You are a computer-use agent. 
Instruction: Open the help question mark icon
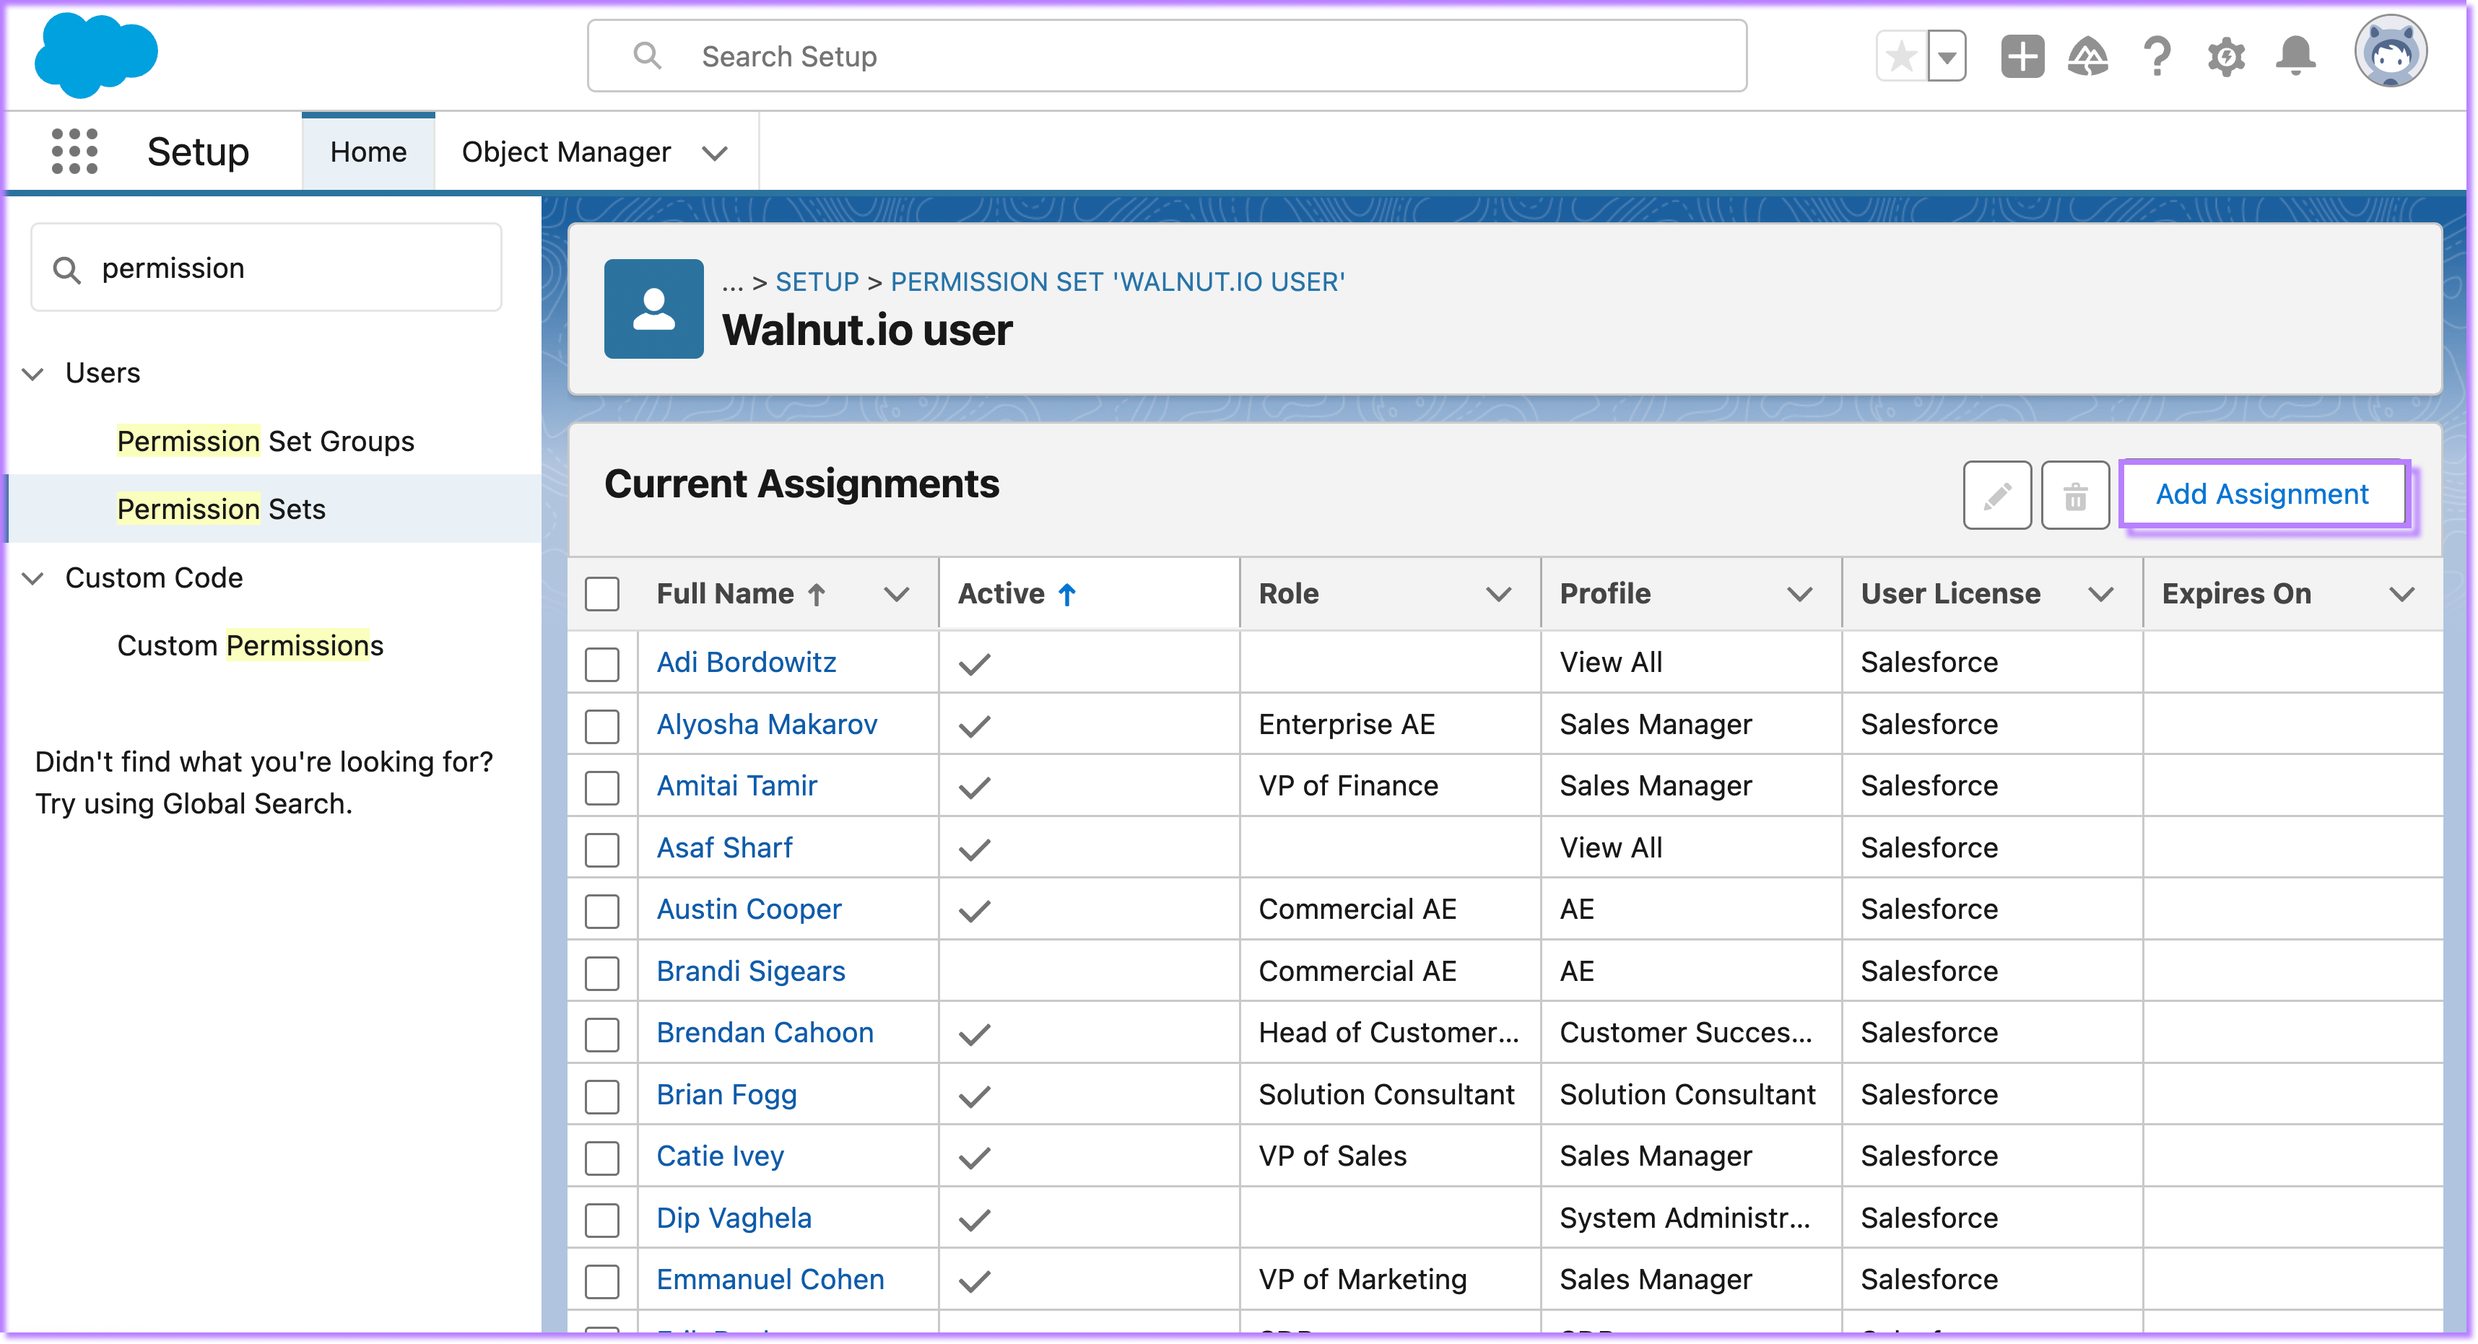point(2157,57)
